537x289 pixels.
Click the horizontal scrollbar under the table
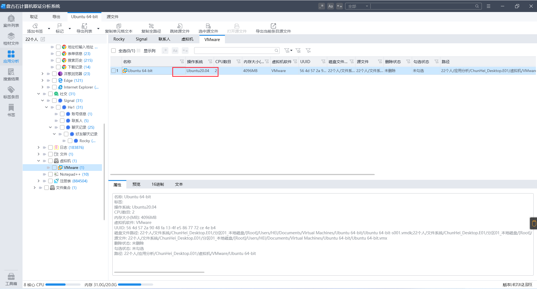(x=243, y=175)
